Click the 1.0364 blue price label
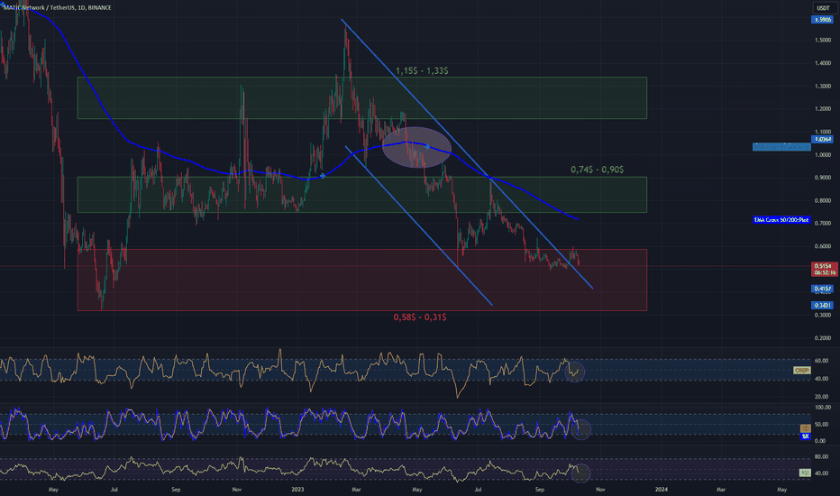 click(822, 140)
